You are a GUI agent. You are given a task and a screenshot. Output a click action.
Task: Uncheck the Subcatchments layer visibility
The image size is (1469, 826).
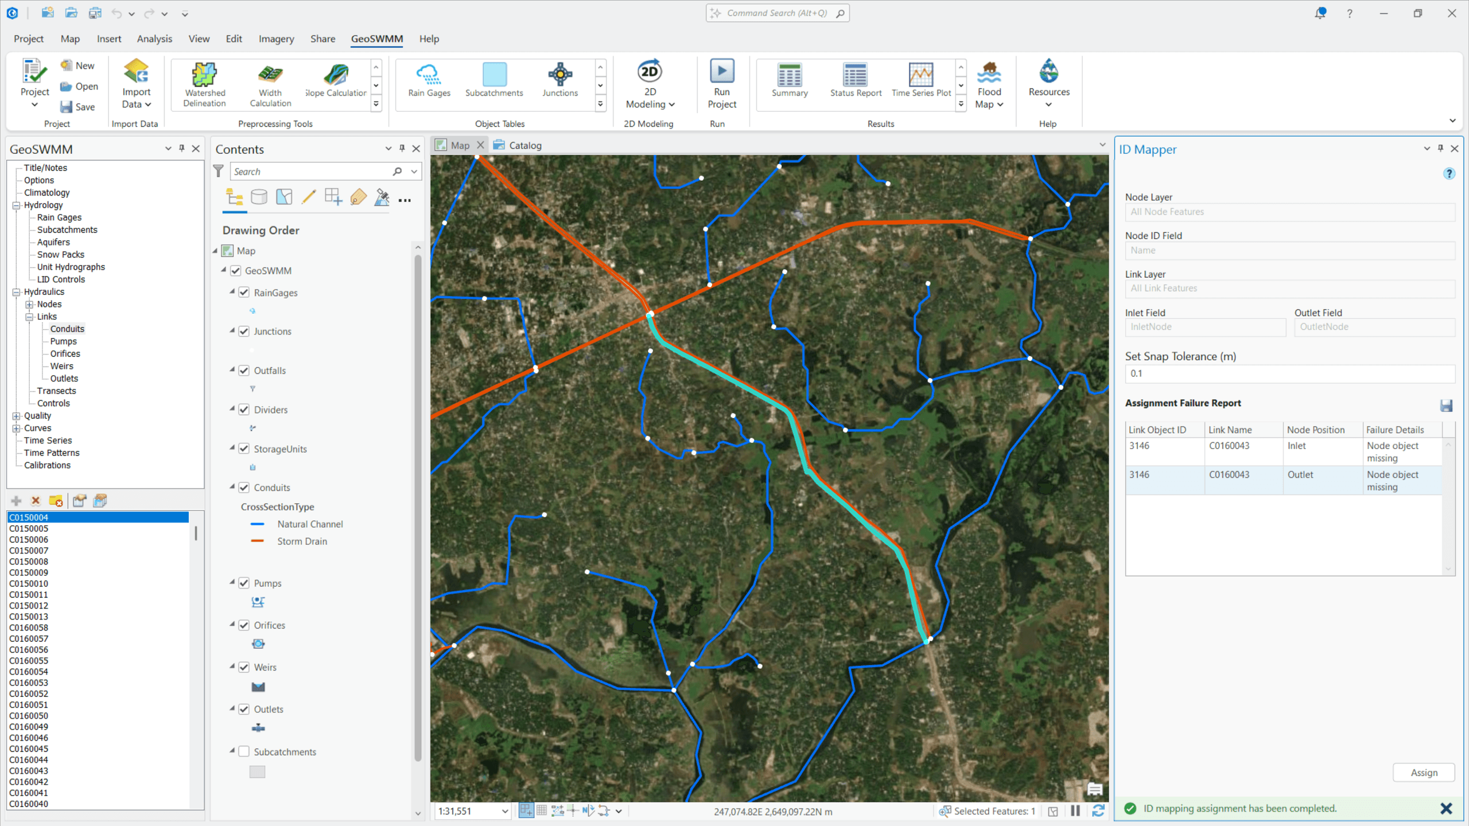point(244,751)
